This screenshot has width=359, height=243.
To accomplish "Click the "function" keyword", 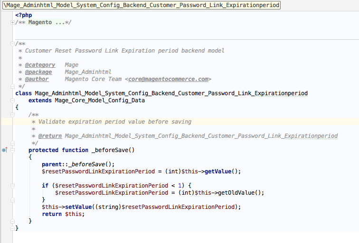I will tap(75, 150).
